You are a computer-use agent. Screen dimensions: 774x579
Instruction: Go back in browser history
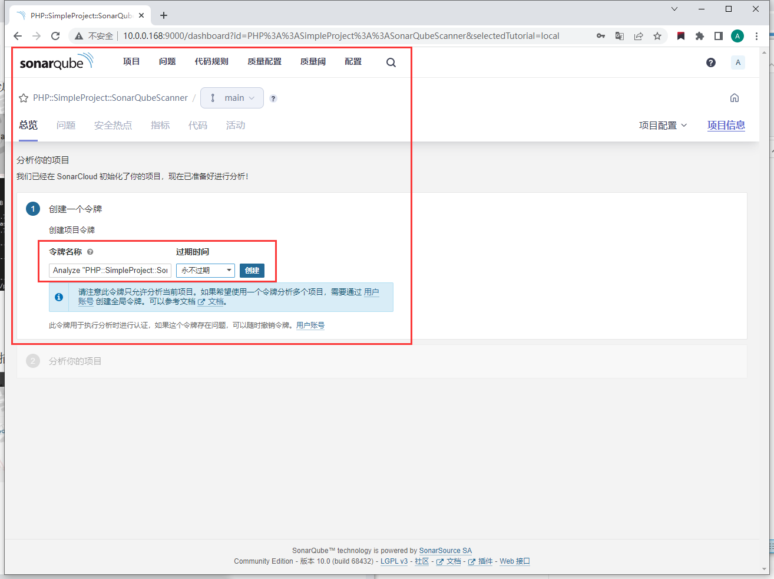pyautogui.click(x=18, y=36)
